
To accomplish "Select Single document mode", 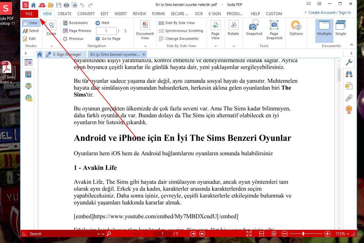I will point(341,28).
